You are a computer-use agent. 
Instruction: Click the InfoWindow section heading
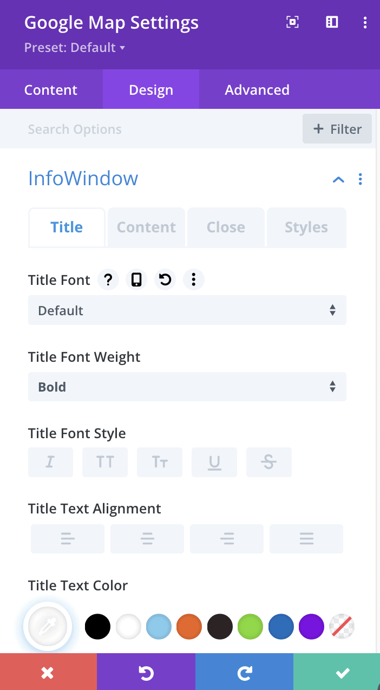(83, 178)
